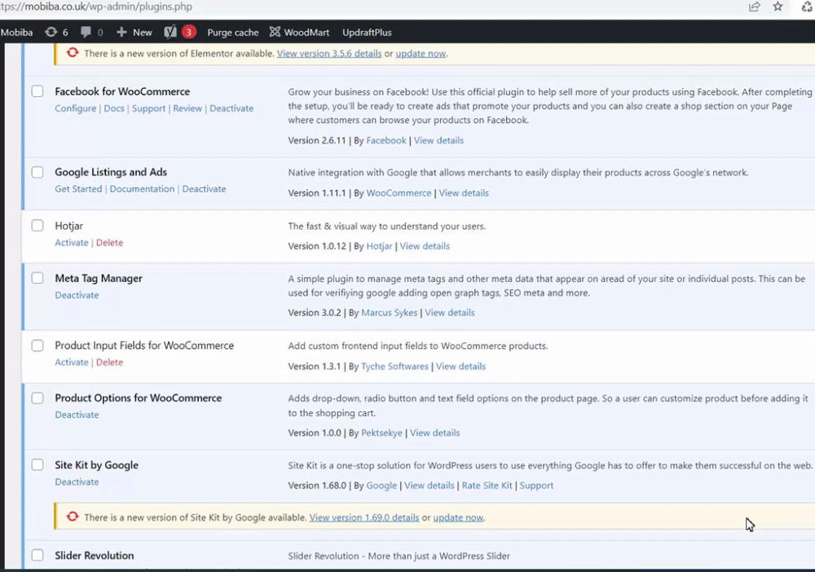The width and height of the screenshot is (815, 572).
Task: Open the UpdraftPlus admin bar menu
Action: pos(367,33)
